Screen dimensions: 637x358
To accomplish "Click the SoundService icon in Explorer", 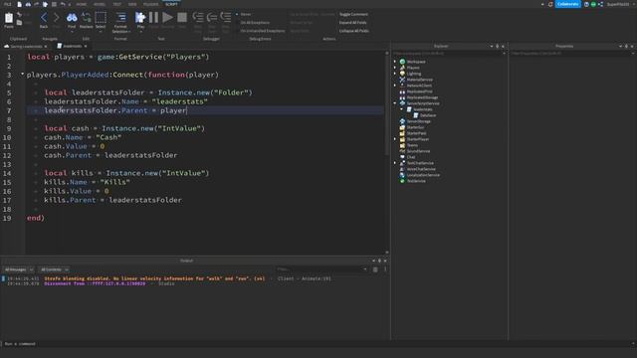I will 402,151.
